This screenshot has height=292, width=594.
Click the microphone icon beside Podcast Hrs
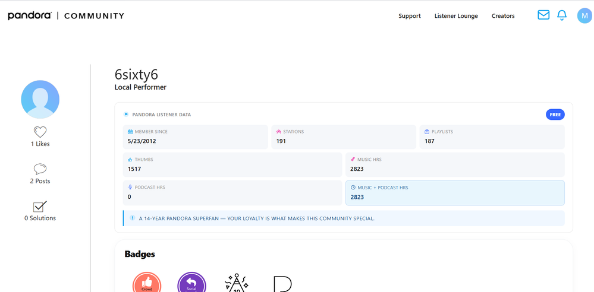point(130,187)
